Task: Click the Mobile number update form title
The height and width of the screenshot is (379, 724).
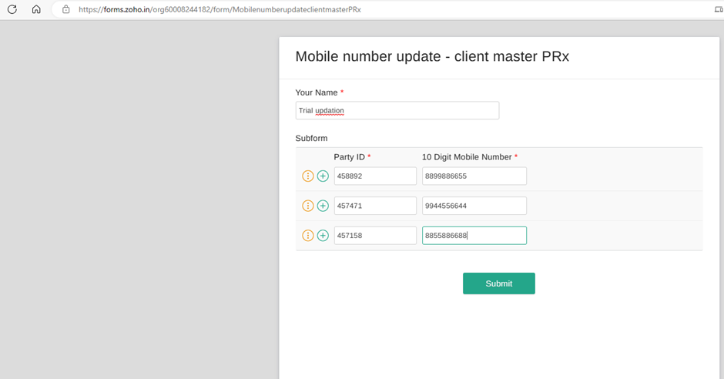Action: (x=432, y=57)
